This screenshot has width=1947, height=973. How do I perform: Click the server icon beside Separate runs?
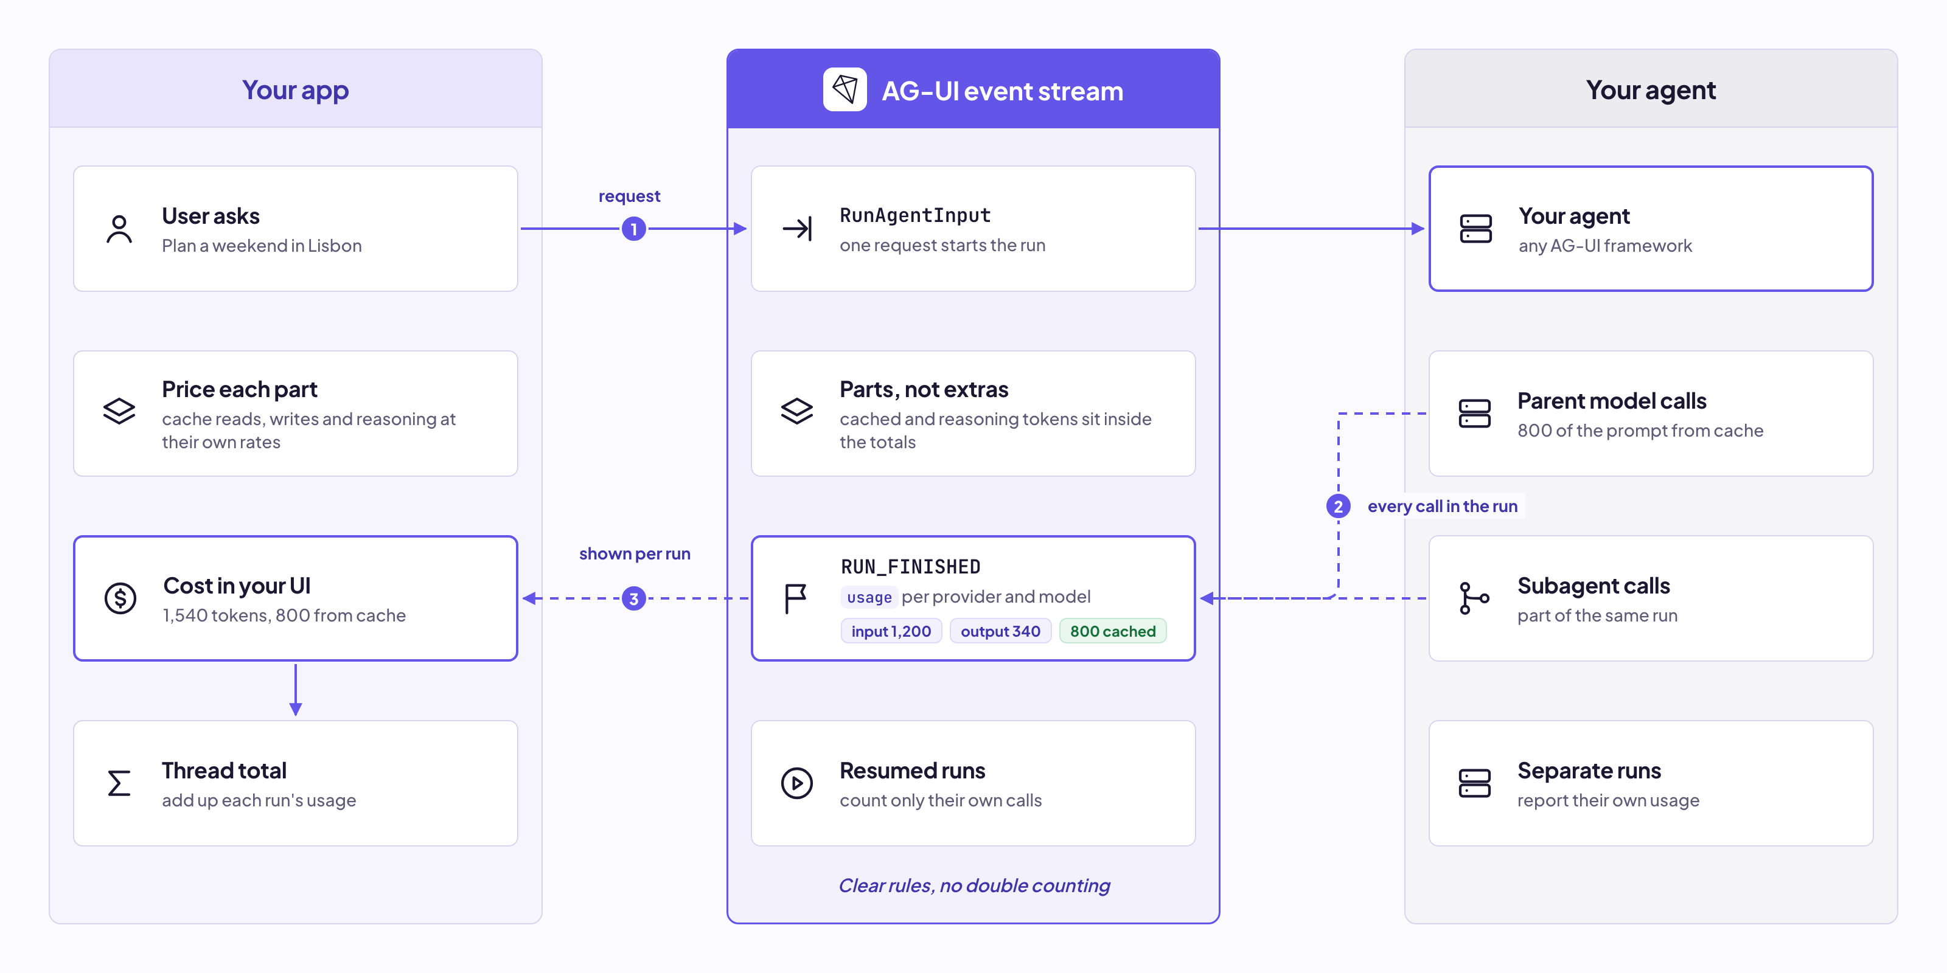pyautogui.click(x=1475, y=783)
